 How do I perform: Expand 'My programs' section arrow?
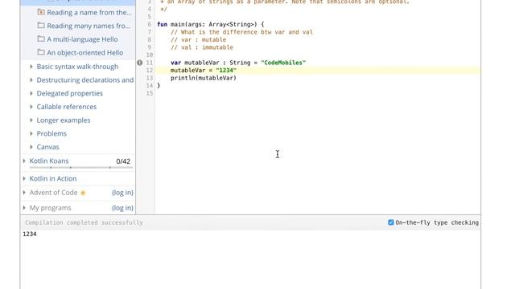coord(24,208)
